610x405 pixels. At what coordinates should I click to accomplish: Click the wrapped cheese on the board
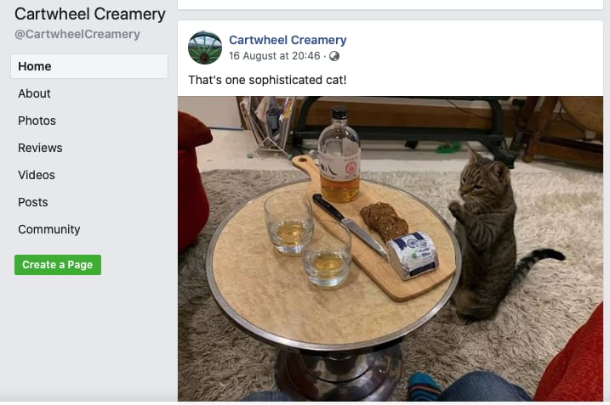click(x=413, y=255)
